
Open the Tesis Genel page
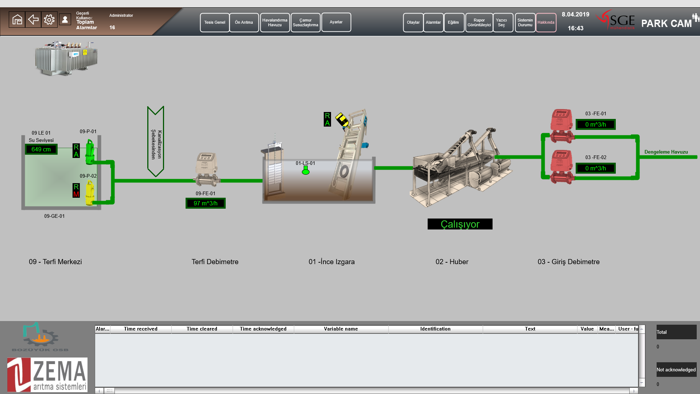click(x=214, y=23)
